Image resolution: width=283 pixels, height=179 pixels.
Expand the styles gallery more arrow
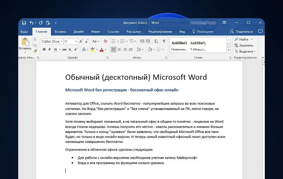pos(228,50)
